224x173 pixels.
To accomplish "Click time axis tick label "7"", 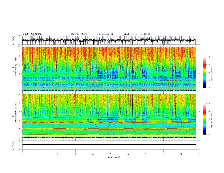I will [x=146, y=154].
